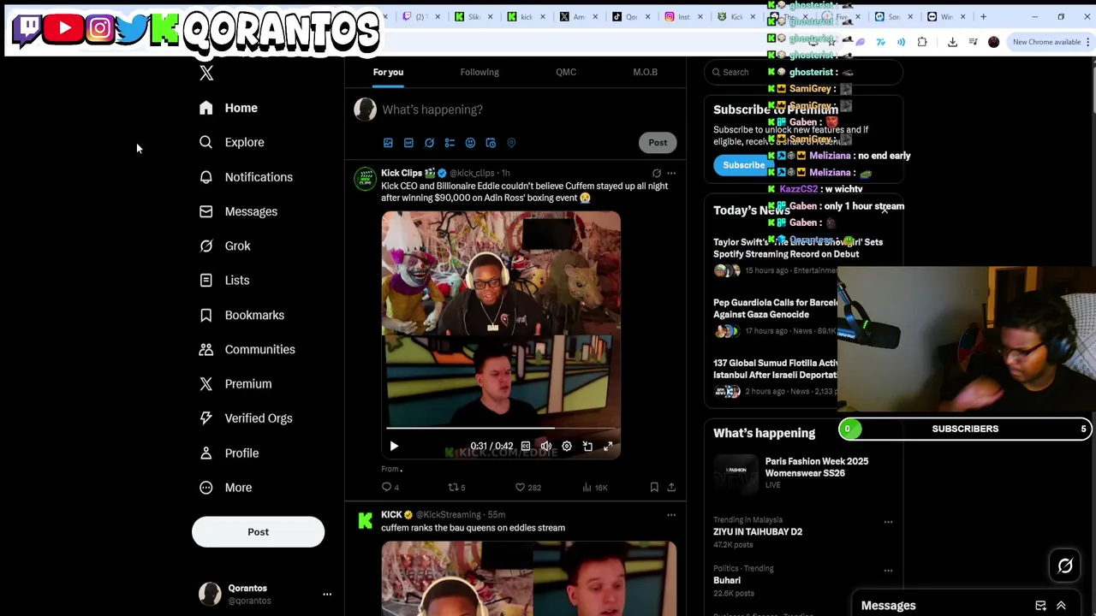This screenshot has height=616, width=1096.
Task: Add location tag icon in composer
Action: click(511, 143)
